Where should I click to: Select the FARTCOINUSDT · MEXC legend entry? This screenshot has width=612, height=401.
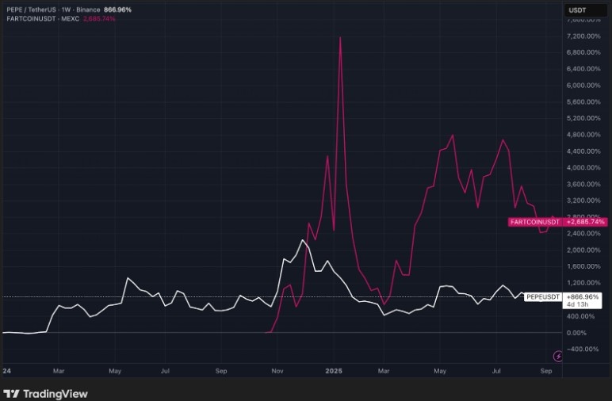coord(43,19)
